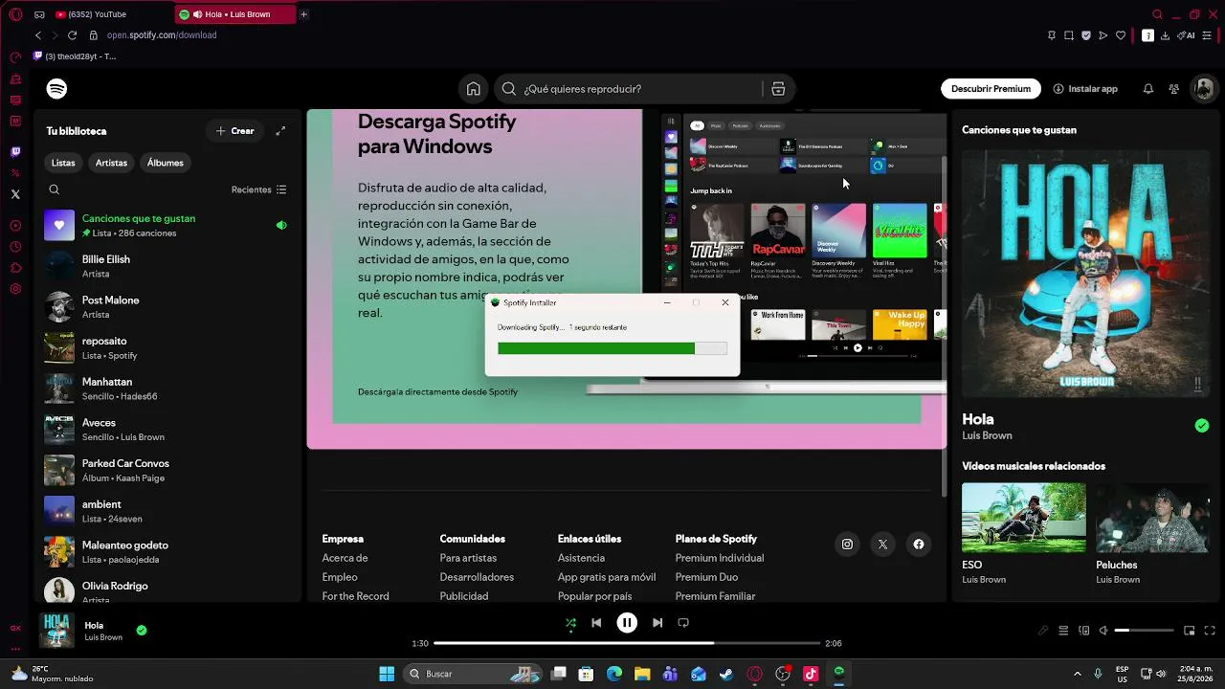
Task: Open Post Malone artist in library
Action: [167, 307]
